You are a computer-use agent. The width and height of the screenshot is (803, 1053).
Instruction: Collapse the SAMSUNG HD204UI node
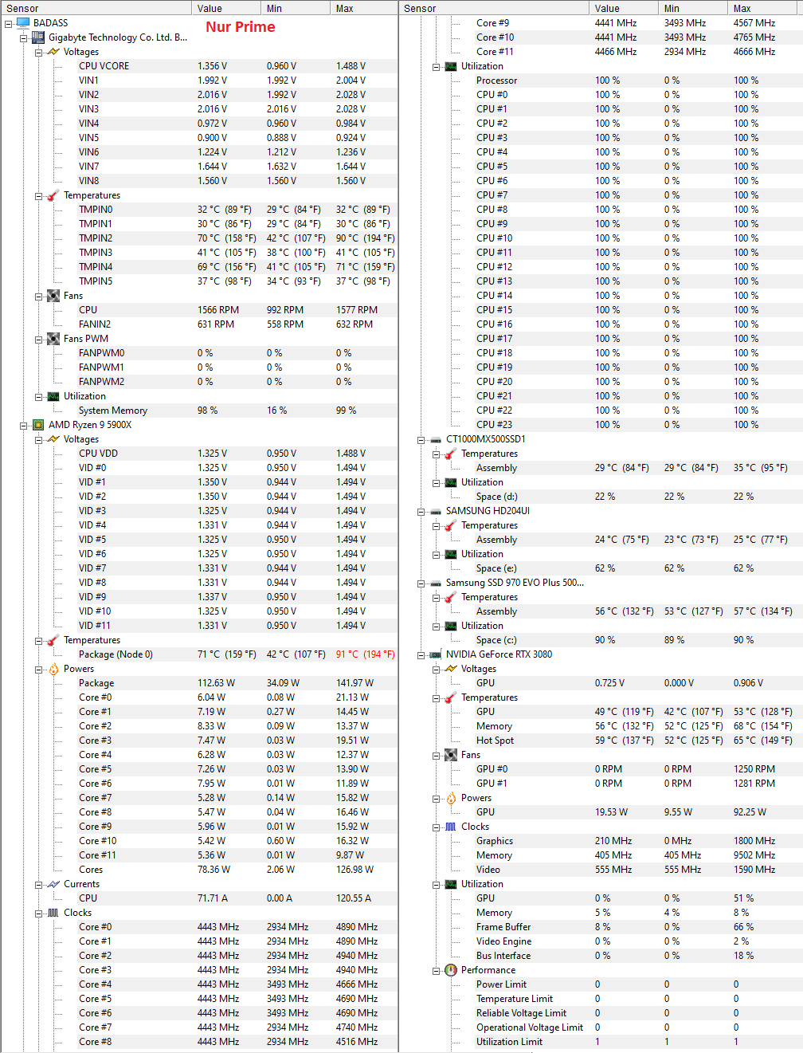coord(421,511)
